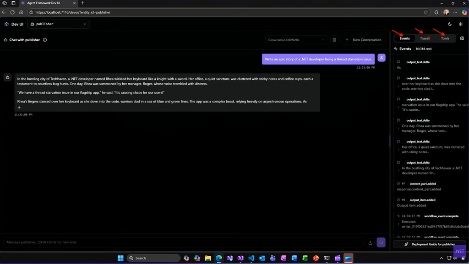Delete the conversation with the trash icon
The height and width of the screenshot is (264, 469).
click(334, 40)
